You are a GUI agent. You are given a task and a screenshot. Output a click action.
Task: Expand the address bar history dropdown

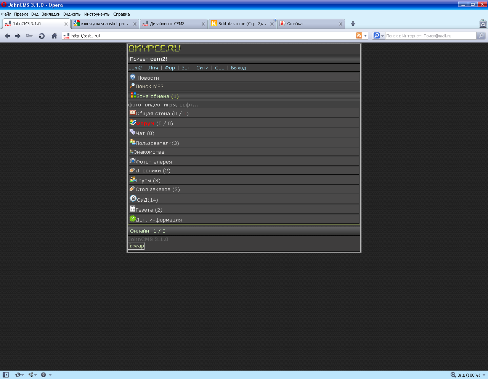365,35
